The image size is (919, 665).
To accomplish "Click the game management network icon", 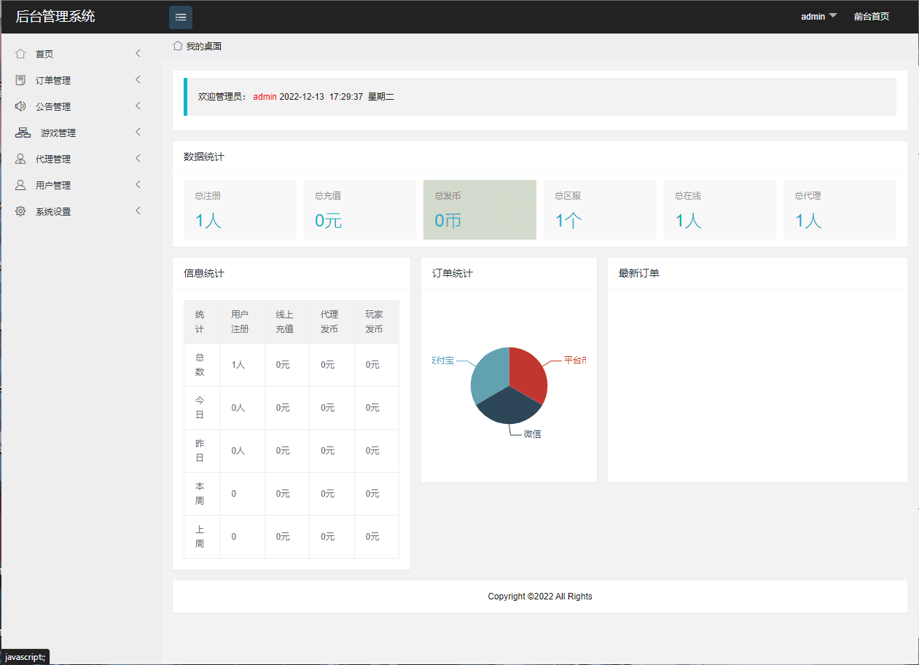I will click(23, 133).
